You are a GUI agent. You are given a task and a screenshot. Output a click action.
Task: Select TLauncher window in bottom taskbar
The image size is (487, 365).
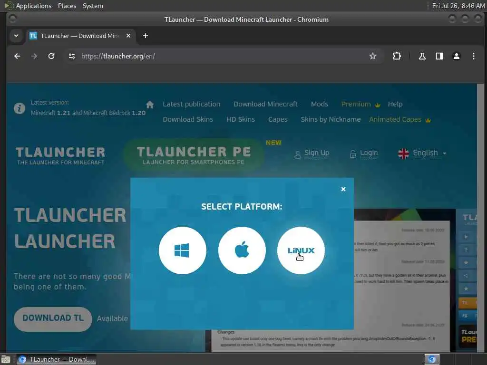56,359
